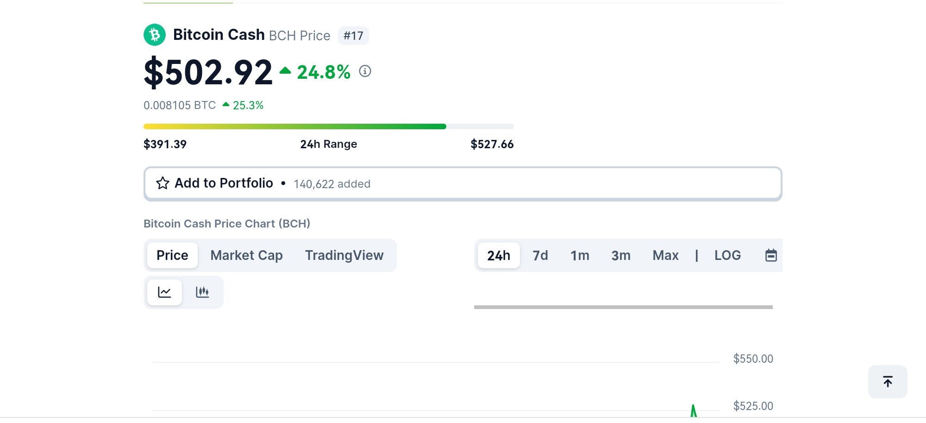Screen dimensions: 926x423
Task: Switch to candlestick chart icon
Action: point(202,292)
